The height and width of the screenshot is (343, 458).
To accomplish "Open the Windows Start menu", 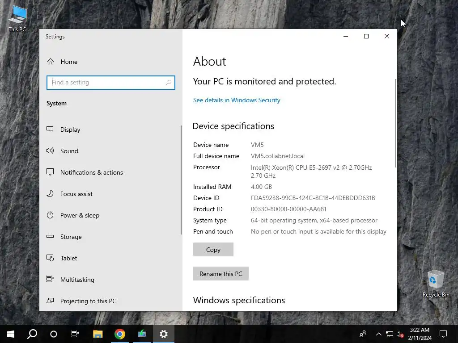I will 11,334.
